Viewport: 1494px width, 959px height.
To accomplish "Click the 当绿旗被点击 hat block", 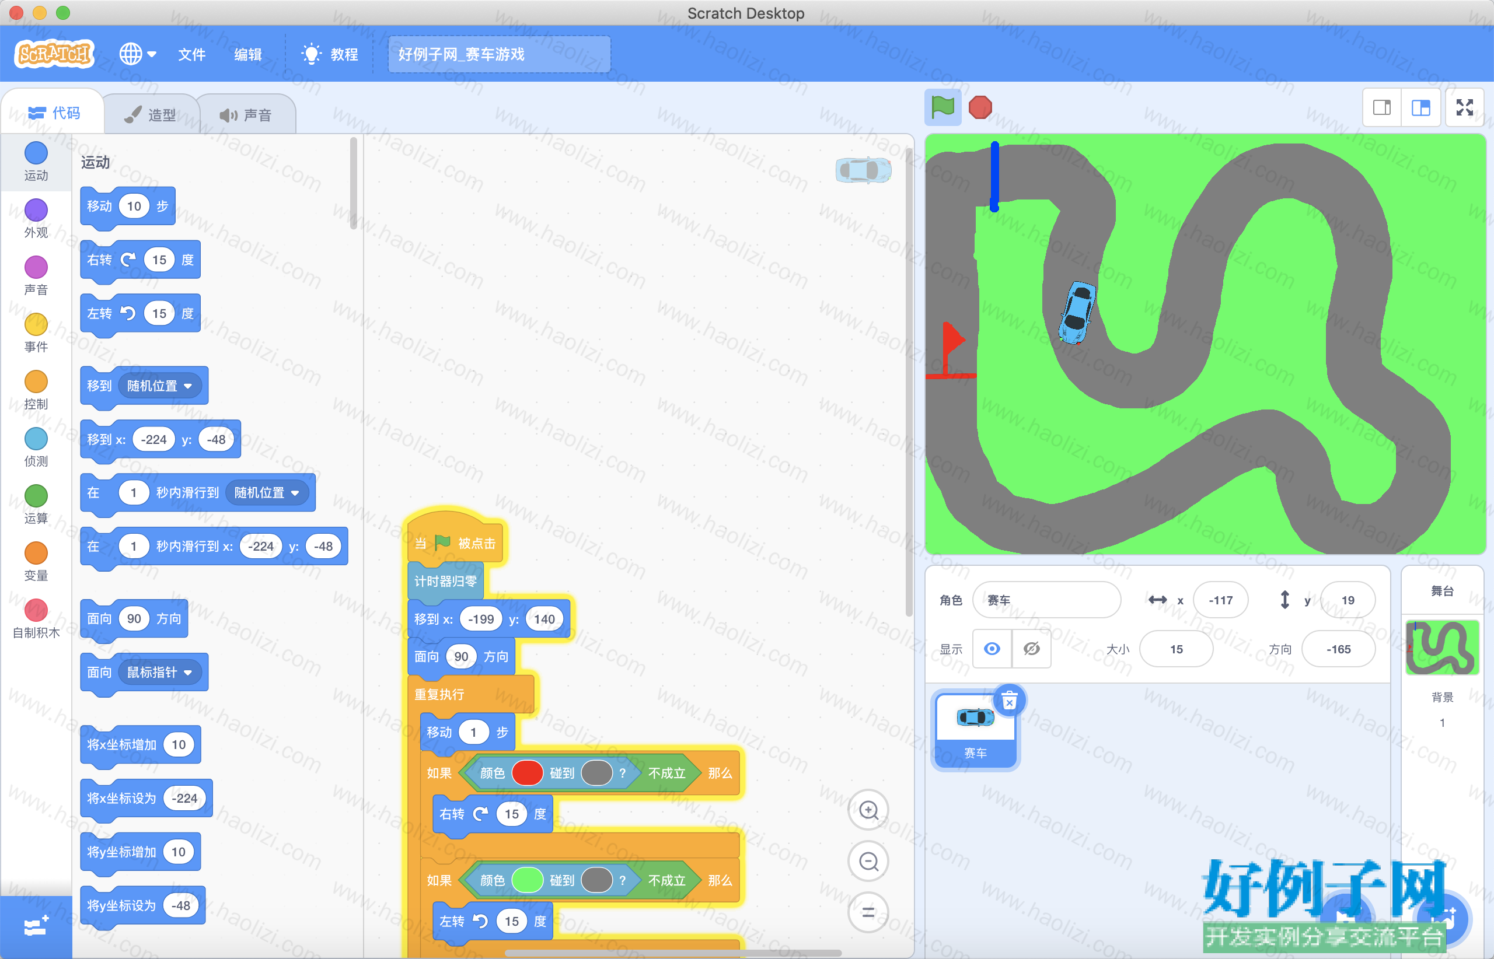I will (456, 541).
